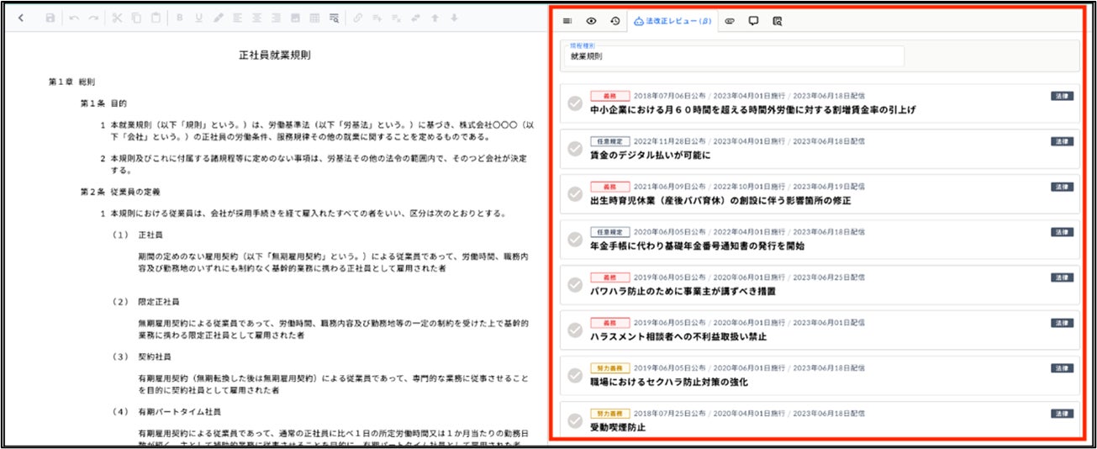Check the circle for 年金手帳に代わり基礎年金番号 item
Viewport: 1097px width, 449px height.
[575, 240]
